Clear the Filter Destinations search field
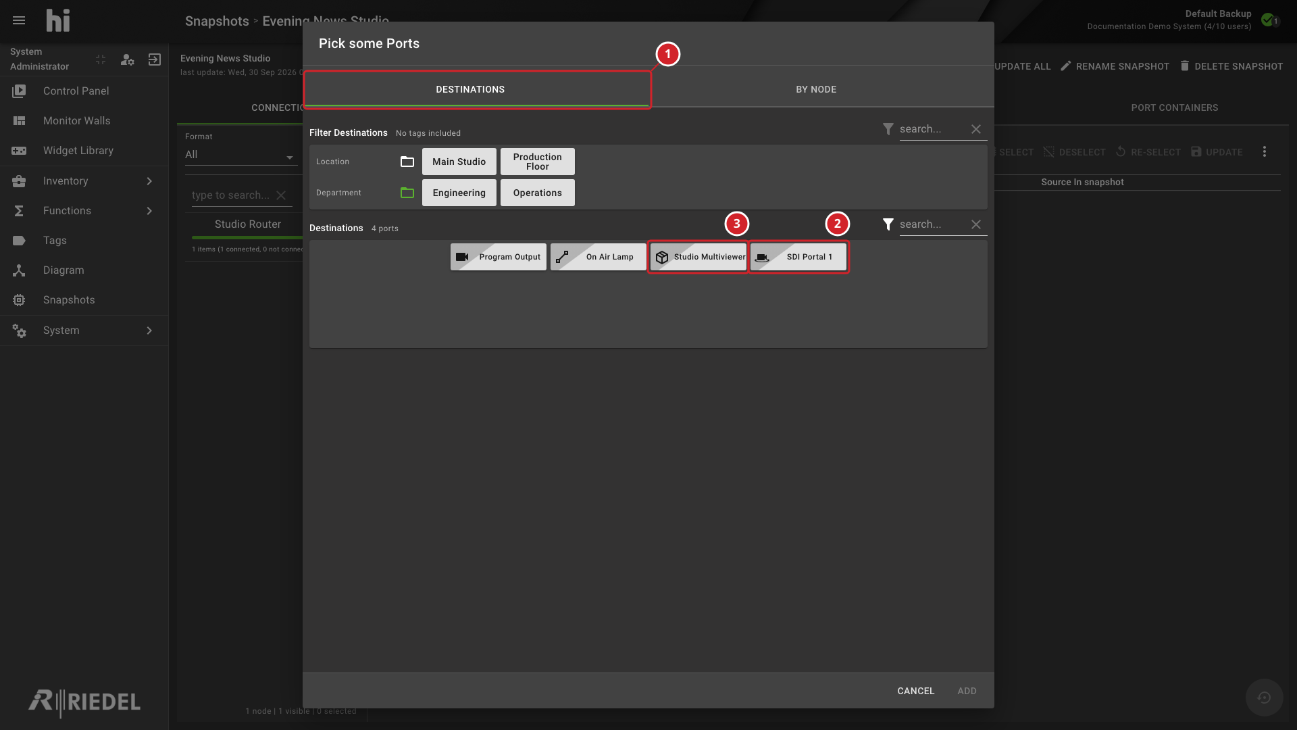 click(976, 129)
